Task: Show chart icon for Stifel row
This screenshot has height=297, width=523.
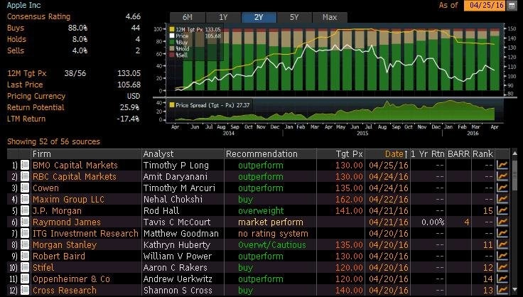Action: point(502,267)
